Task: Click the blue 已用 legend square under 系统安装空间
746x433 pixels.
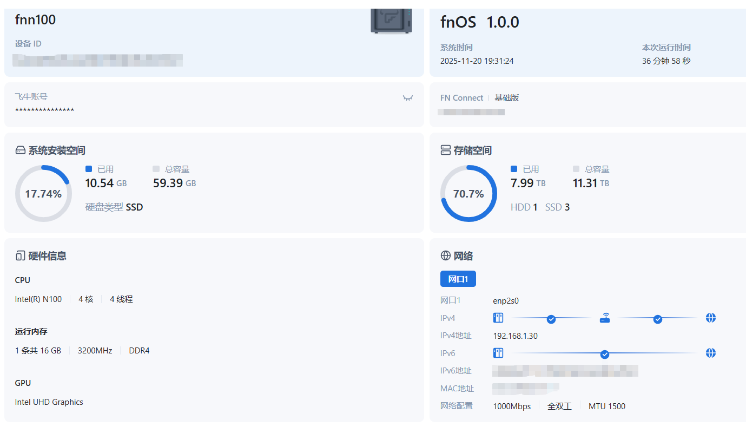Action: point(89,169)
